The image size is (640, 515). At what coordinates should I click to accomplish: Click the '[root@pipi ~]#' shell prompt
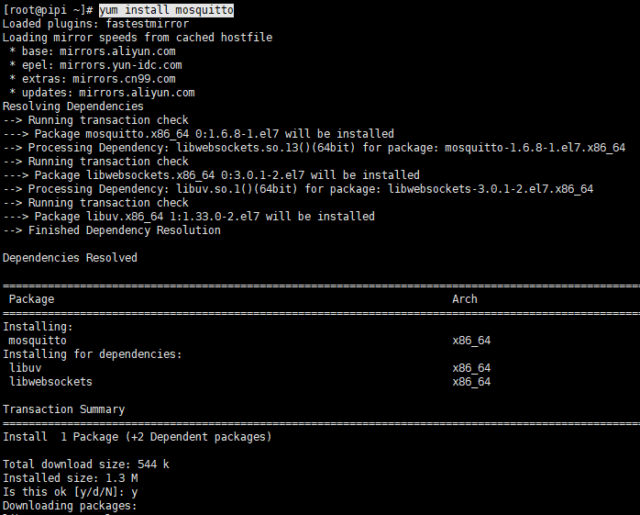click(49, 10)
